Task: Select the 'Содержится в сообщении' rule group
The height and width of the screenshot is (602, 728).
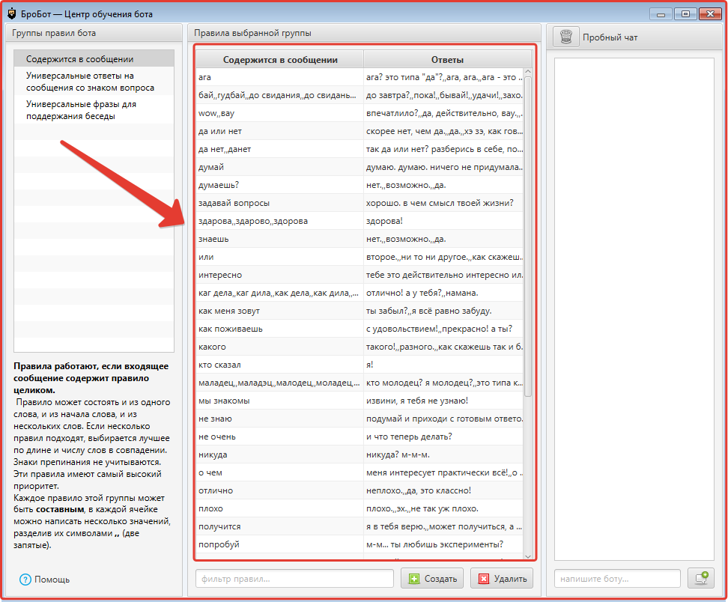Action: [x=79, y=59]
